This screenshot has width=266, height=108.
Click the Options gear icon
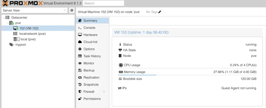tap(80, 49)
